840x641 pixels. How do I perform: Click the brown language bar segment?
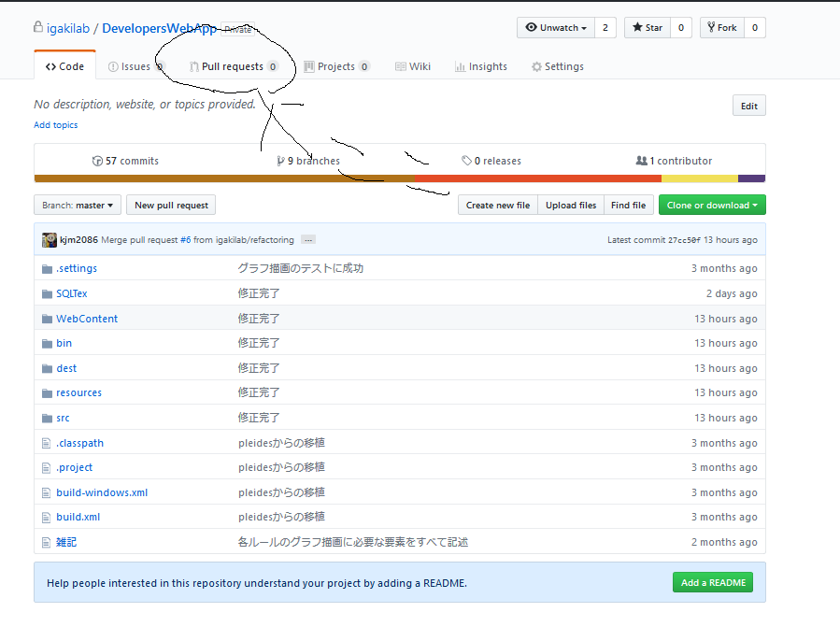point(224,178)
